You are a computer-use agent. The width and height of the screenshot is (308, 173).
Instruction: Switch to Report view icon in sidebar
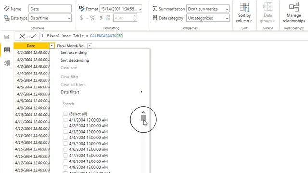click(x=7, y=37)
